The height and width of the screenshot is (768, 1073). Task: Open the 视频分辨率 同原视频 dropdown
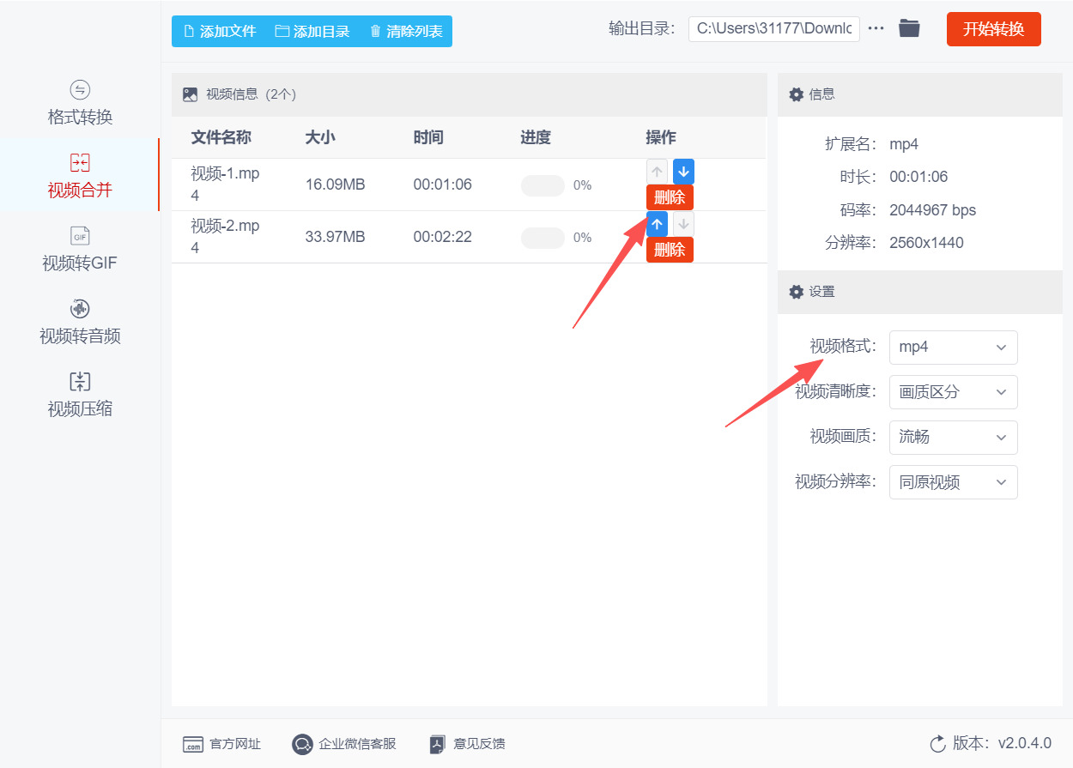(x=953, y=482)
